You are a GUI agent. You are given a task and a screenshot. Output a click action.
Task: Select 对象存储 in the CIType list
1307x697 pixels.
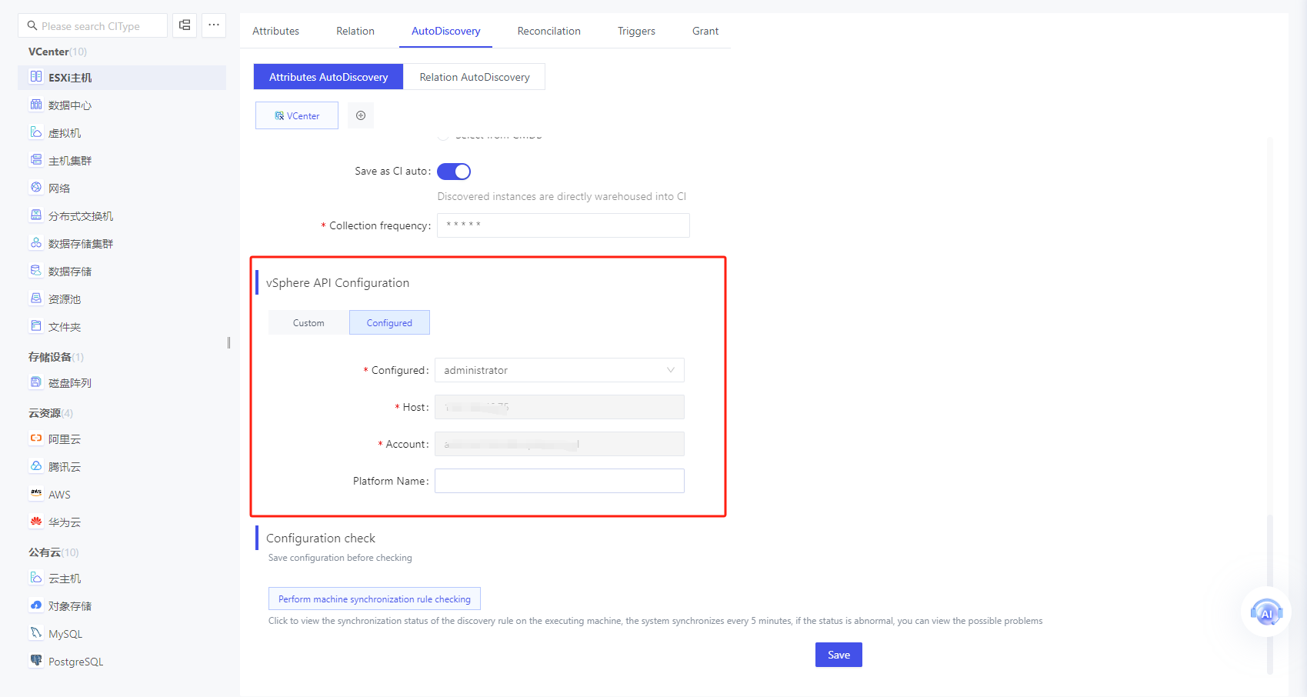pos(122,605)
